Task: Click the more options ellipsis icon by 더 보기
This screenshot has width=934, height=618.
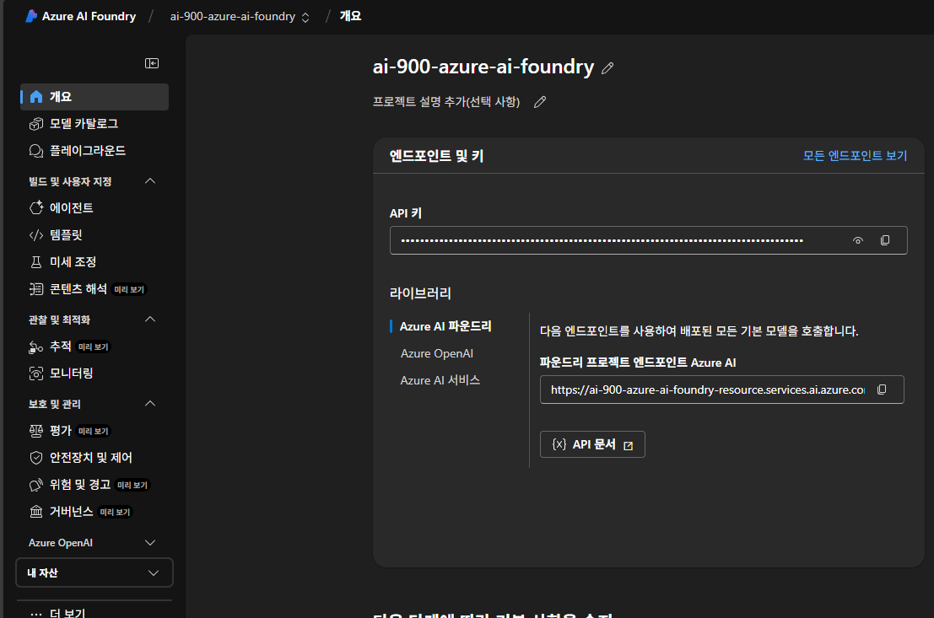Action: coord(36,613)
